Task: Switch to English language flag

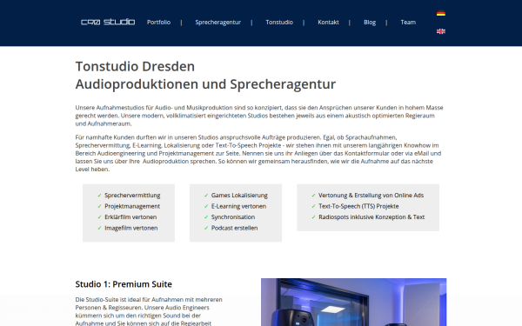Action: tap(441, 31)
